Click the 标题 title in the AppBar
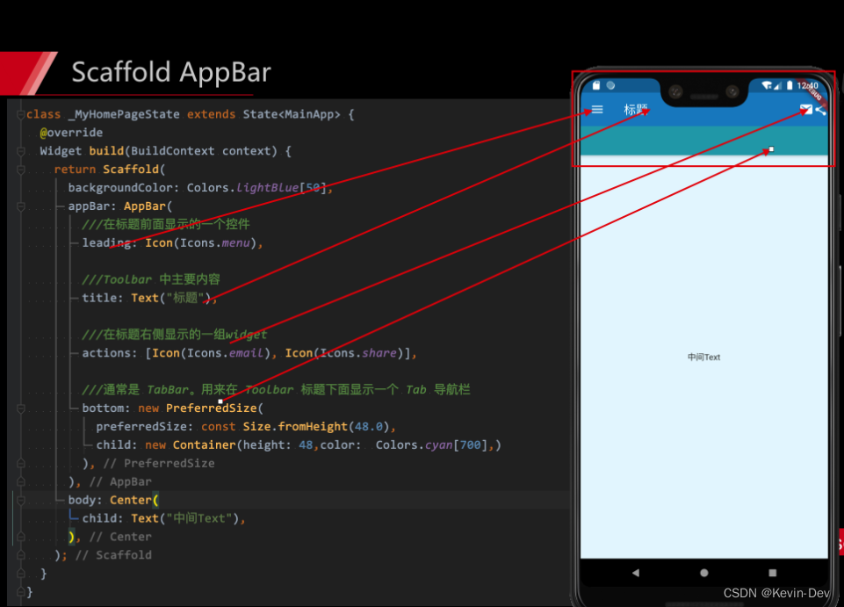The image size is (844, 607). [x=636, y=110]
